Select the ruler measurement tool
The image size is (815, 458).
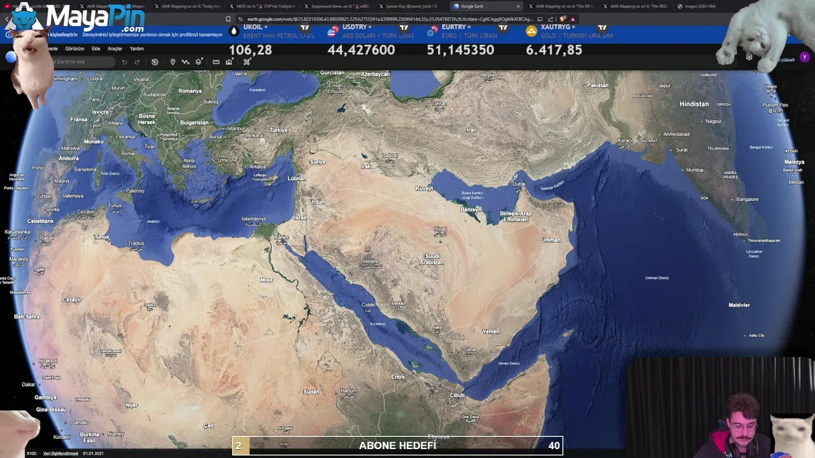click(216, 62)
